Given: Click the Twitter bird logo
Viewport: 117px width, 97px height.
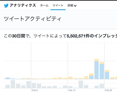Looking at the screenshot, I should pyautogui.click(x=6, y=6).
